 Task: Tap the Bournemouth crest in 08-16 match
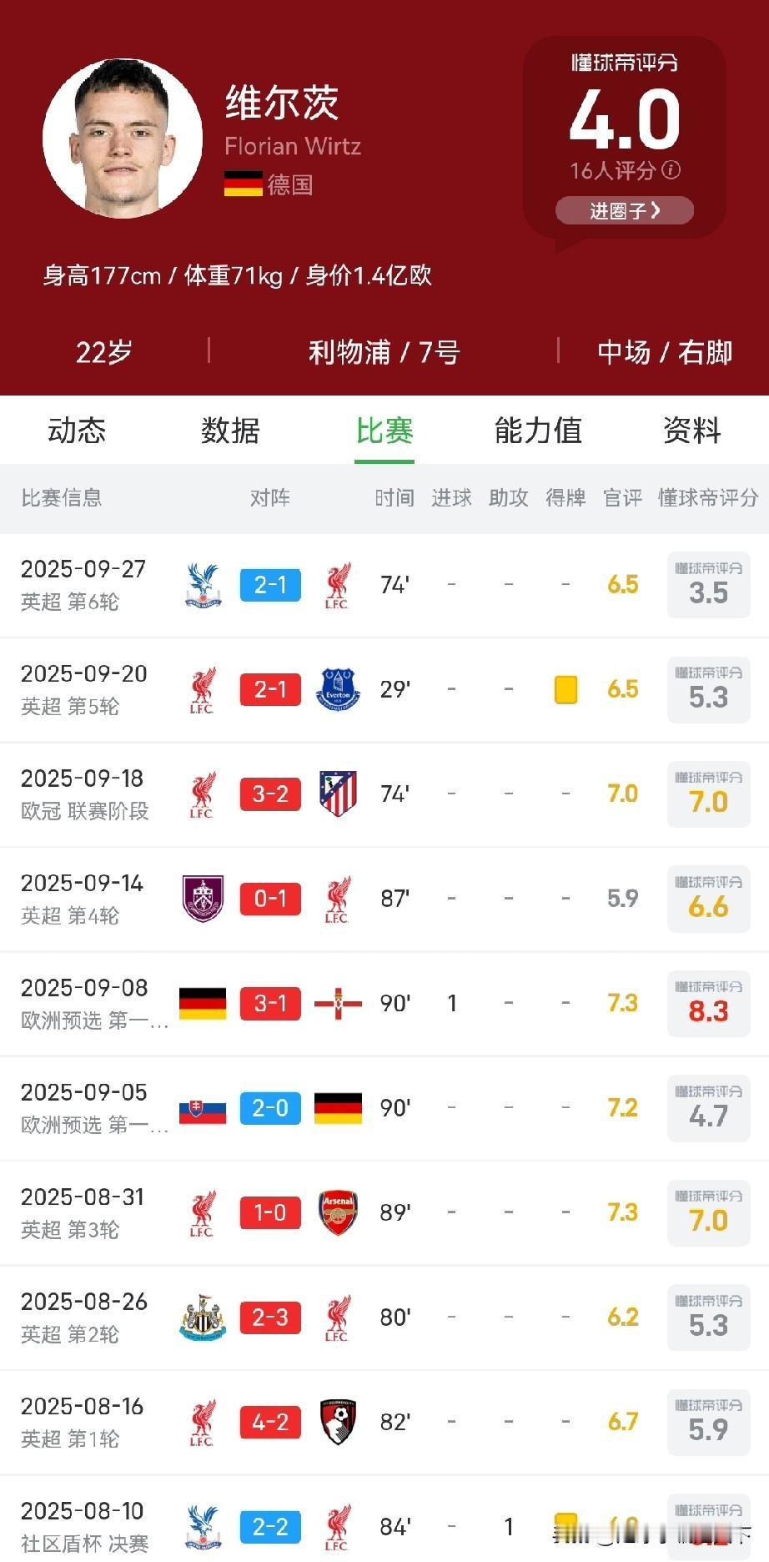tap(338, 1422)
